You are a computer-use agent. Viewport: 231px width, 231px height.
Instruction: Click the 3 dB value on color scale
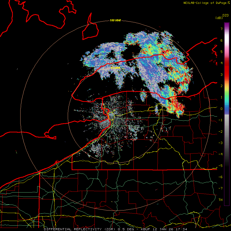click(x=222, y=74)
